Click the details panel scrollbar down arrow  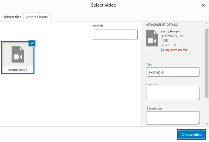(x=207, y=124)
